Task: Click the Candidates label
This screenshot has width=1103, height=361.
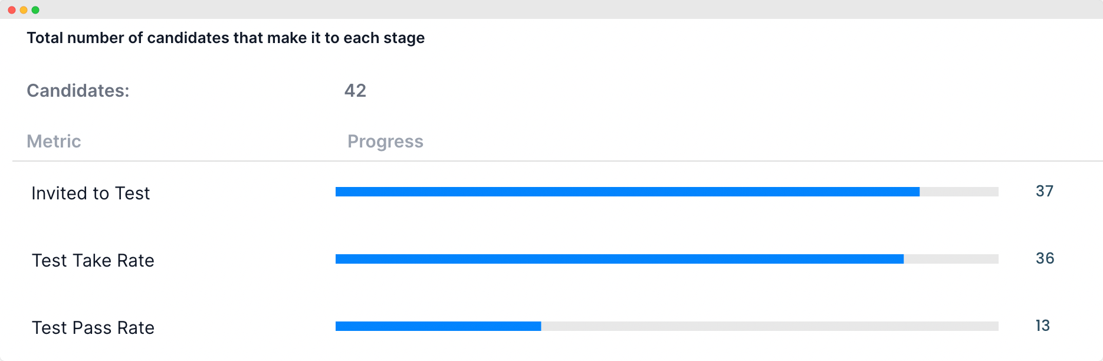Action: (x=78, y=90)
